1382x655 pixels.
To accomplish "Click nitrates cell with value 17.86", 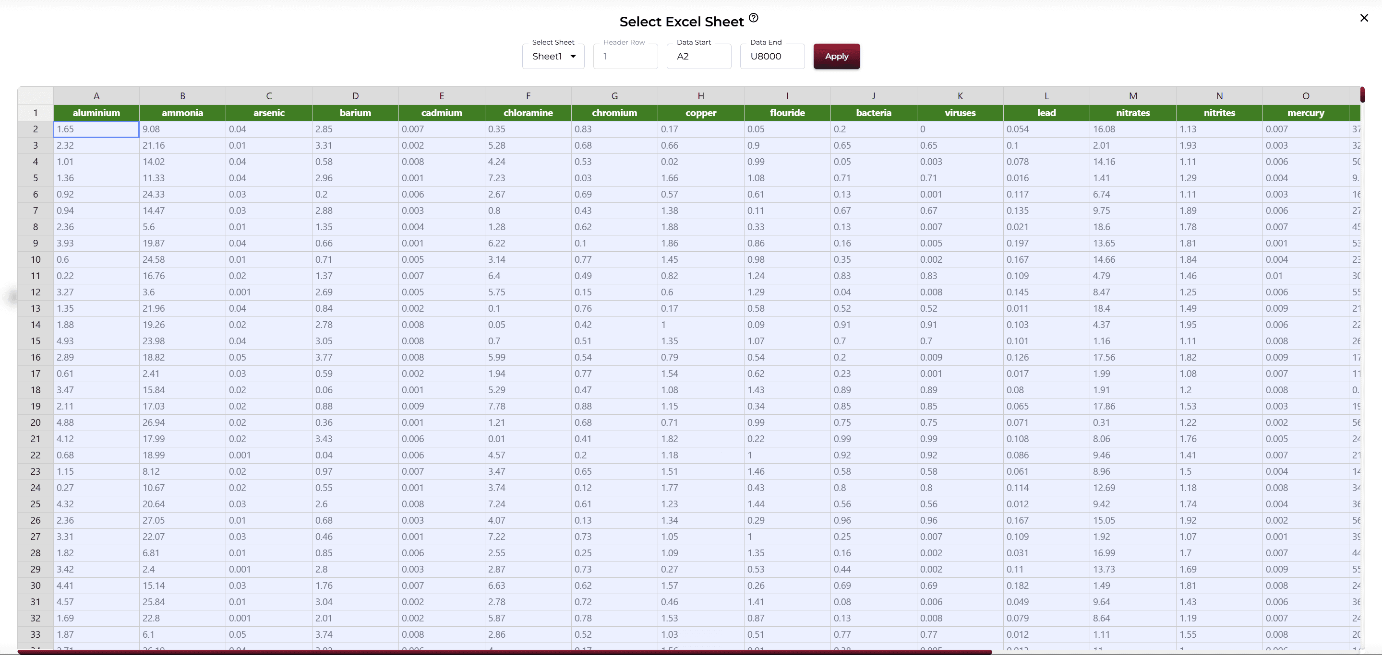I will (x=1133, y=406).
